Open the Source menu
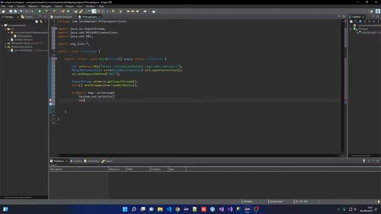Image resolution: width=381 pixels, height=214 pixels. [21, 7]
